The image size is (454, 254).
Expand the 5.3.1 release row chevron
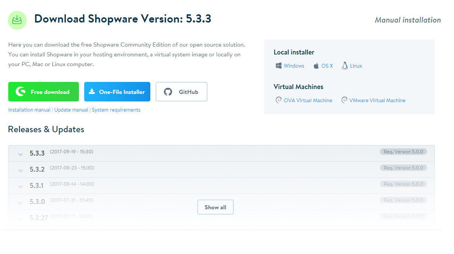click(20, 186)
